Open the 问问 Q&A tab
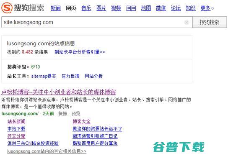This screenshot has width=228, height=156. (131, 8)
